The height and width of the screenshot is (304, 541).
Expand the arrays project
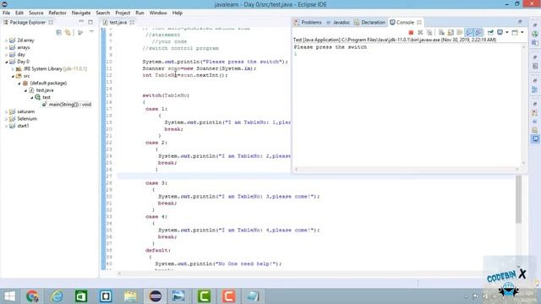[x=6, y=47]
